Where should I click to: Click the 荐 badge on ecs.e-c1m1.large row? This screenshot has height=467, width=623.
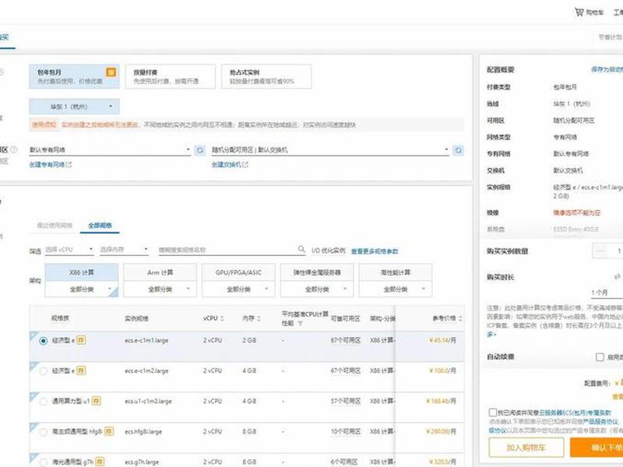81,340
